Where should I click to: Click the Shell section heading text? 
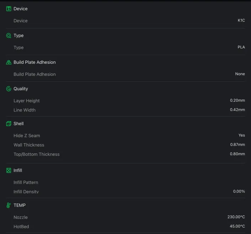click(19, 124)
